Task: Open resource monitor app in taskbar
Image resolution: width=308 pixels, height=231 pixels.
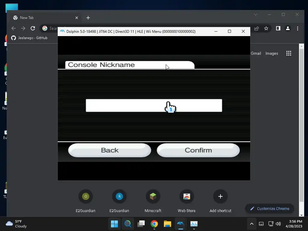Action: [194, 224]
